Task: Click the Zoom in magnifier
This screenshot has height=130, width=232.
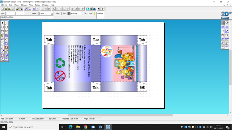Action: pyautogui.click(x=223, y=35)
